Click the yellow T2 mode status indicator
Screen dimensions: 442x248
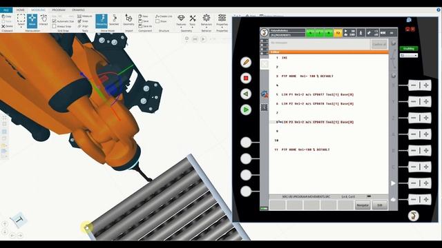click(338, 33)
